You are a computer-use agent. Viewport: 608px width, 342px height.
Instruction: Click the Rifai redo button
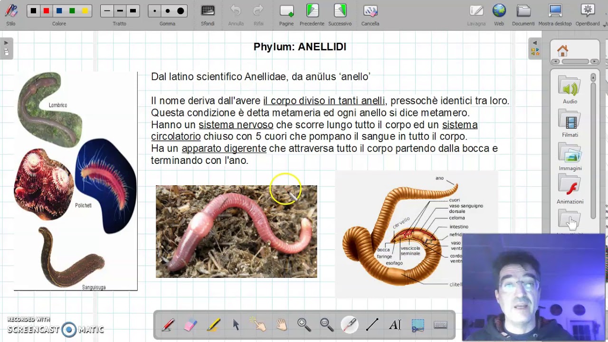[258, 15]
